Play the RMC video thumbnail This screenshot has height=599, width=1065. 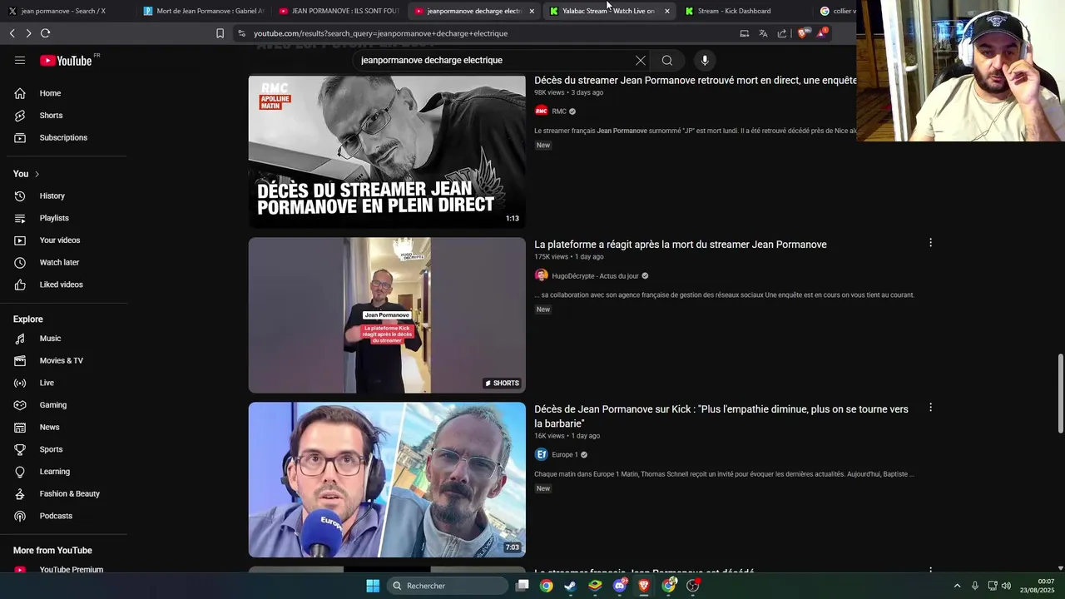click(x=387, y=151)
